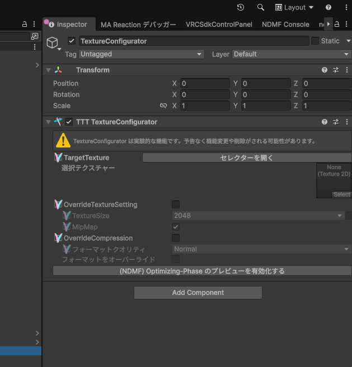Open the TextureSize dropdown showing 2048
The image size is (352, 367).
[x=258, y=216]
